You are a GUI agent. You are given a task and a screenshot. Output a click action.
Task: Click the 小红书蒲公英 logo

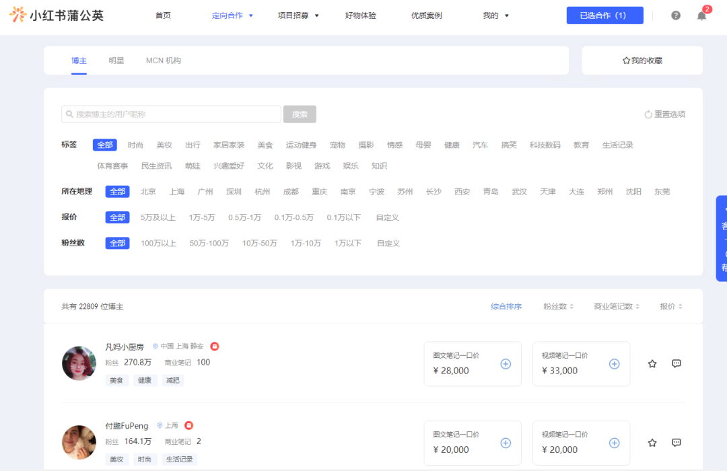57,15
